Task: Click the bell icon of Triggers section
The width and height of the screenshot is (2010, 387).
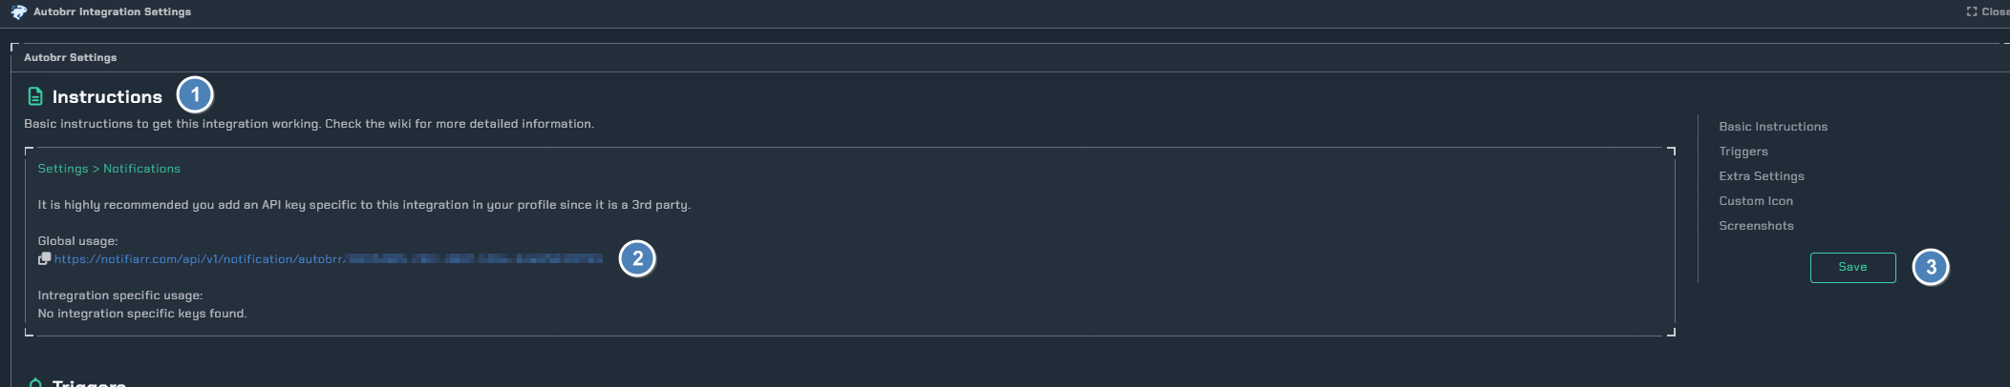Action: [35, 382]
